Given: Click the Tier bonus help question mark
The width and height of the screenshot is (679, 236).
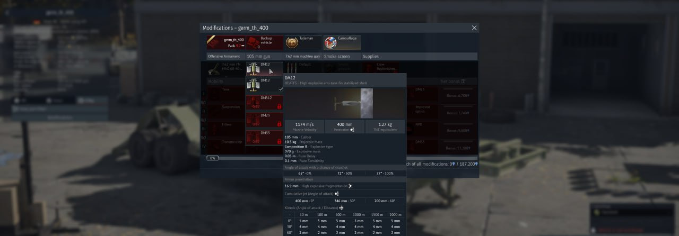Looking at the screenshot, I should [x=463, y=81].
